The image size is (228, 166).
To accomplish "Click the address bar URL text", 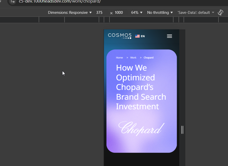I will [x=60, y=2].
